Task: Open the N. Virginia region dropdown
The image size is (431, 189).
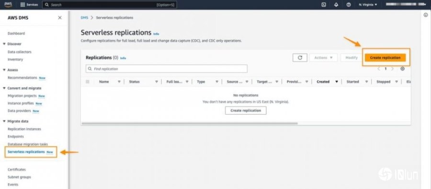Action: click(368, 5)
